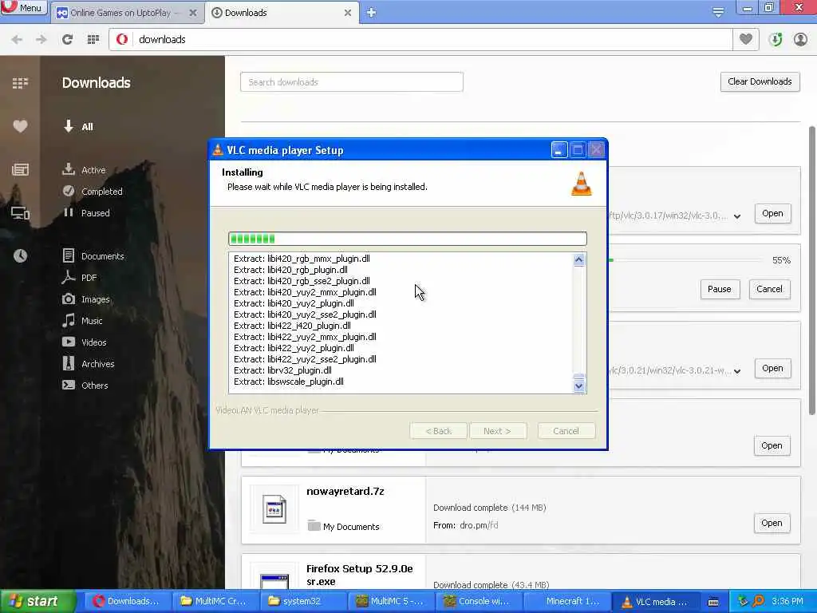Viewport: 817px width, 613px height.
Task: Select the libswscale_plugin.dll extract line
Action: point(289,382)
